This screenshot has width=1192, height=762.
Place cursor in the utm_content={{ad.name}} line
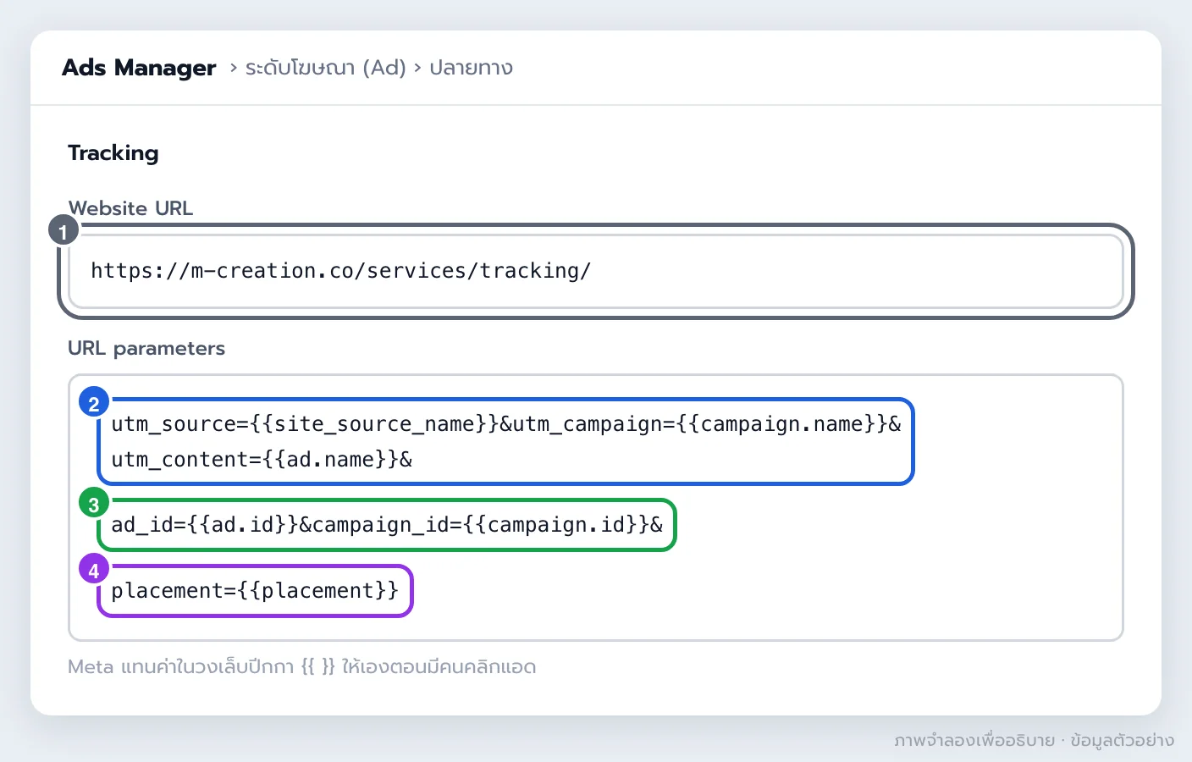[262, 460]
